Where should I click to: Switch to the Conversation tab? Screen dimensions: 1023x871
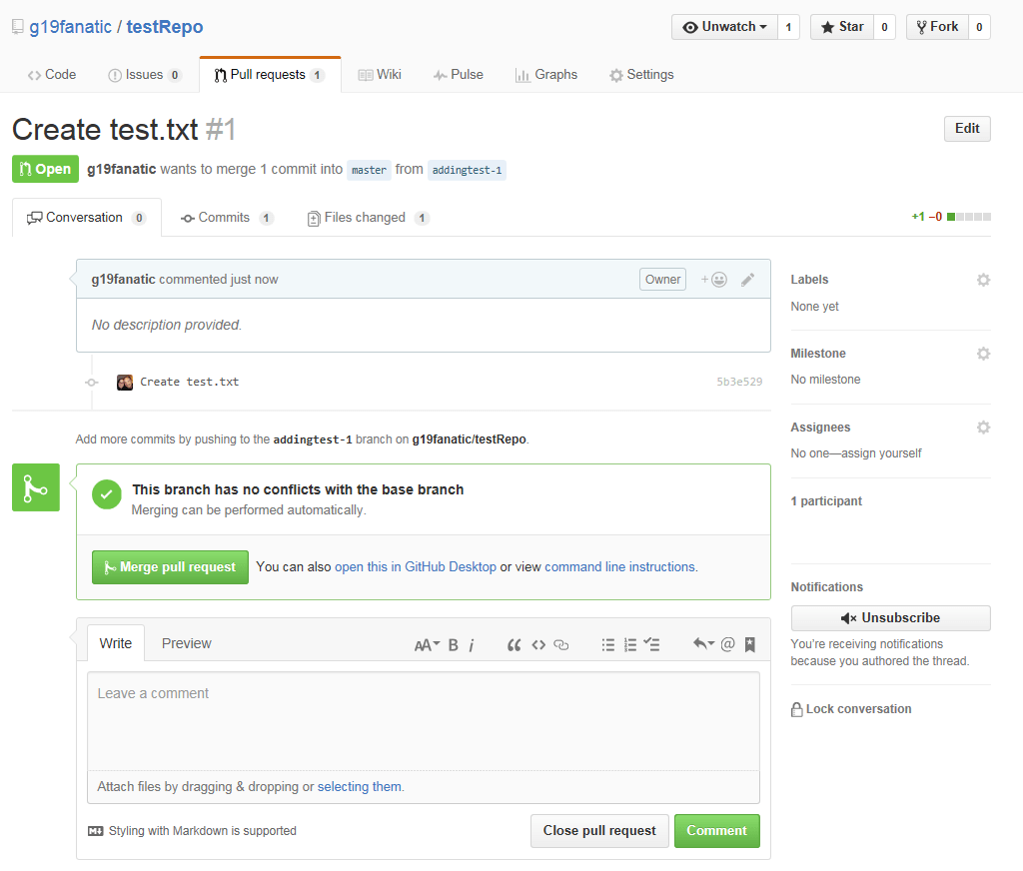pos(86,218)
